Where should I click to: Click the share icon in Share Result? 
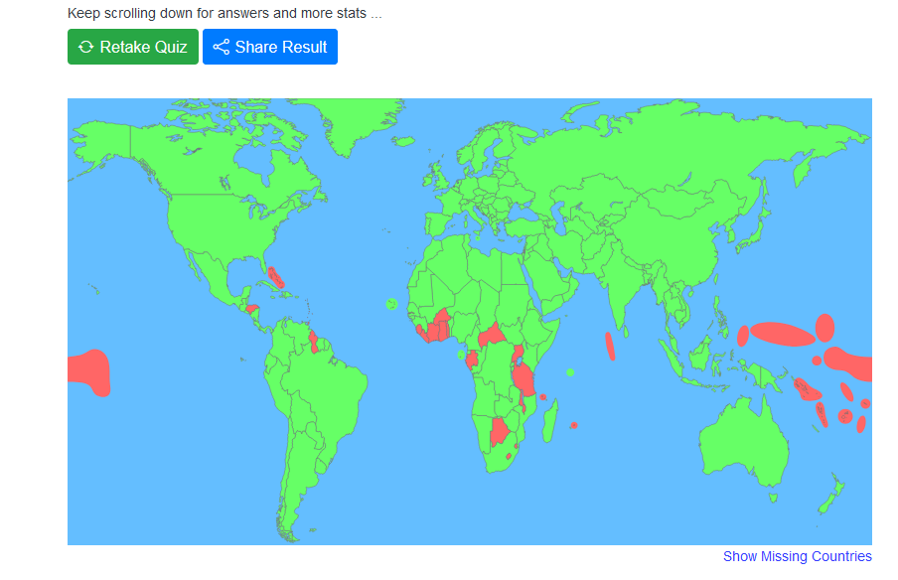point(222,47)
